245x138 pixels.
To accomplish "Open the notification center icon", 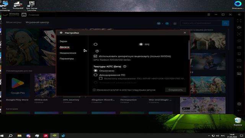I will click(242, 136).
